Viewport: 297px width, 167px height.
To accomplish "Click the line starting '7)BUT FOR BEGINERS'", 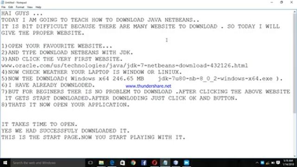I will click(x=146, y=92).
